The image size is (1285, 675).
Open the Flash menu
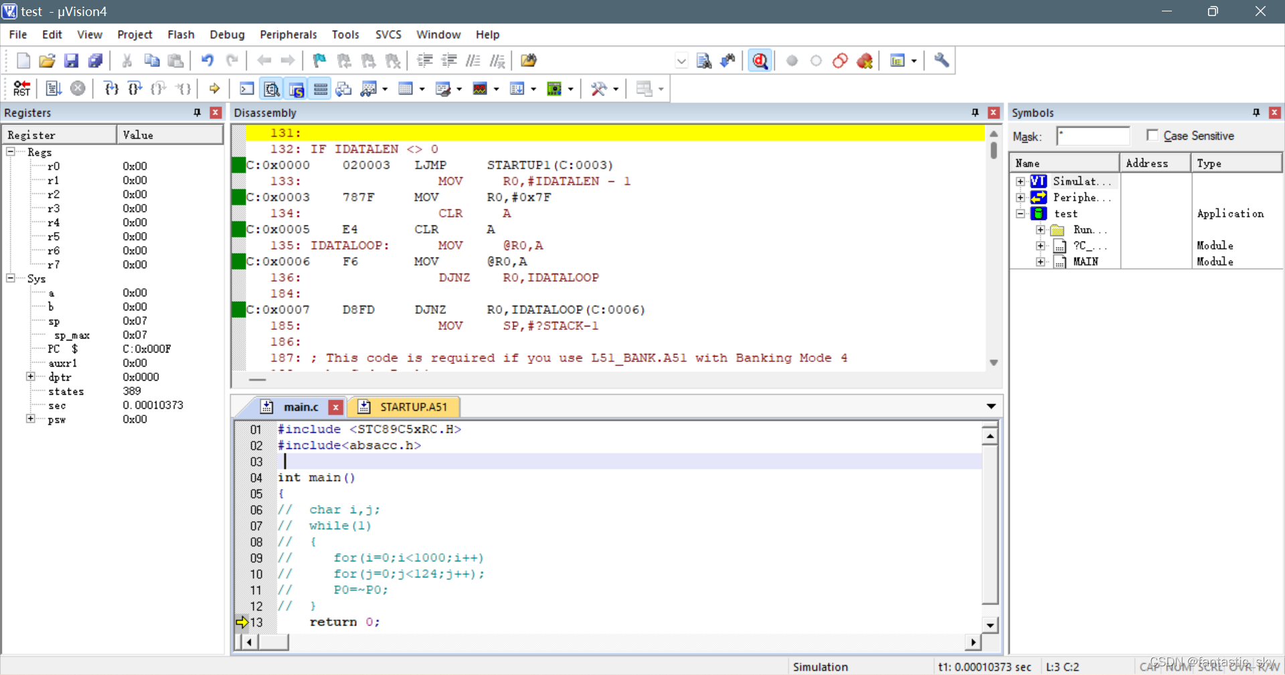coord(181,34)
